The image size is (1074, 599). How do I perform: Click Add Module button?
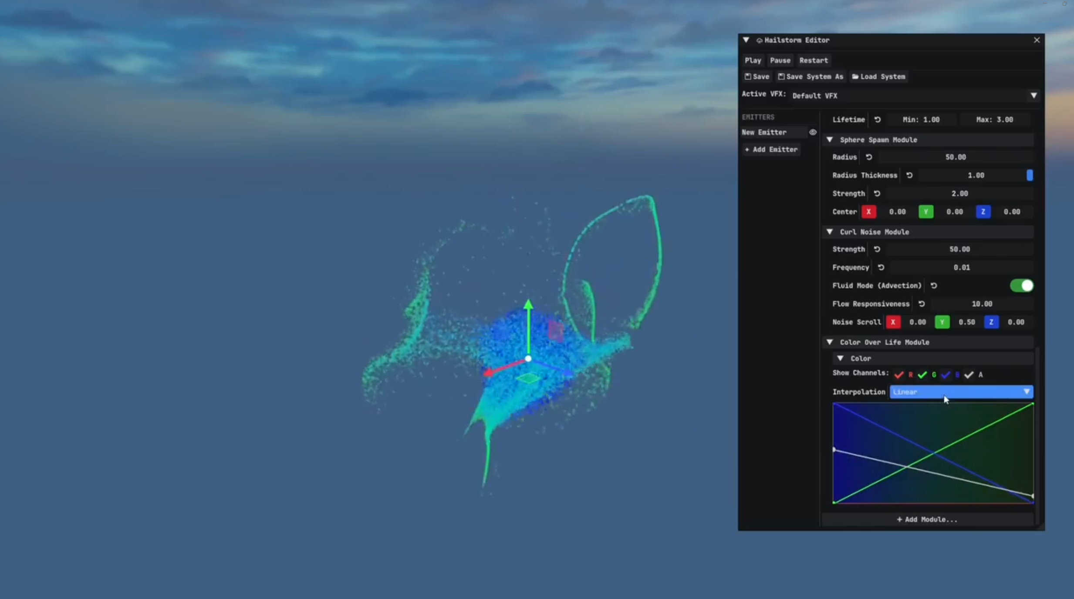[x=927, y=519]
